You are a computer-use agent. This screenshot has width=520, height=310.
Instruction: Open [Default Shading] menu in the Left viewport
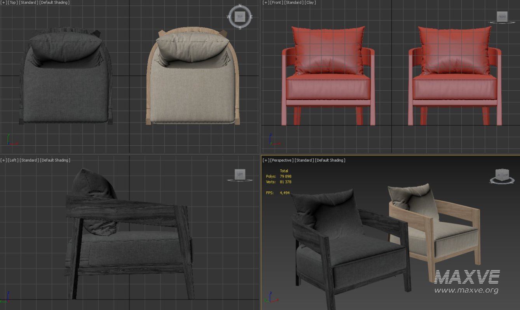pos(55,160)
